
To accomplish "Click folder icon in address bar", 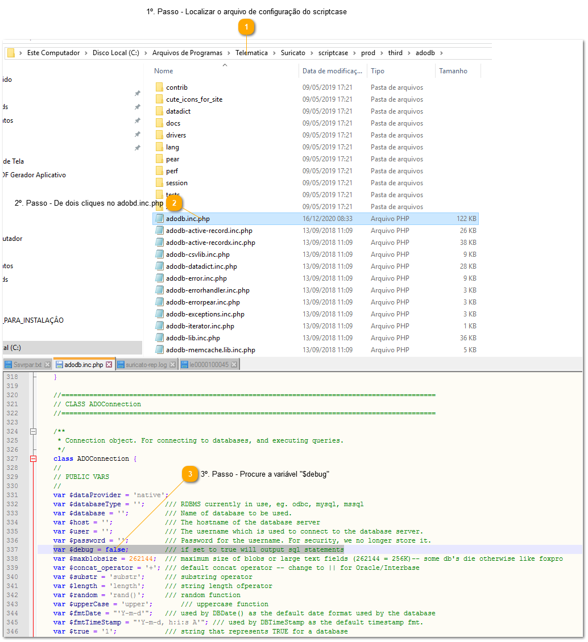I will pyautogui.click(x=11, y=52).
